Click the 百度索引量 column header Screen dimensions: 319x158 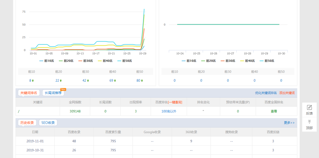113,132
